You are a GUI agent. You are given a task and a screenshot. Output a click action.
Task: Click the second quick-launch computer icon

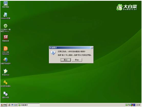coord(13,105)
